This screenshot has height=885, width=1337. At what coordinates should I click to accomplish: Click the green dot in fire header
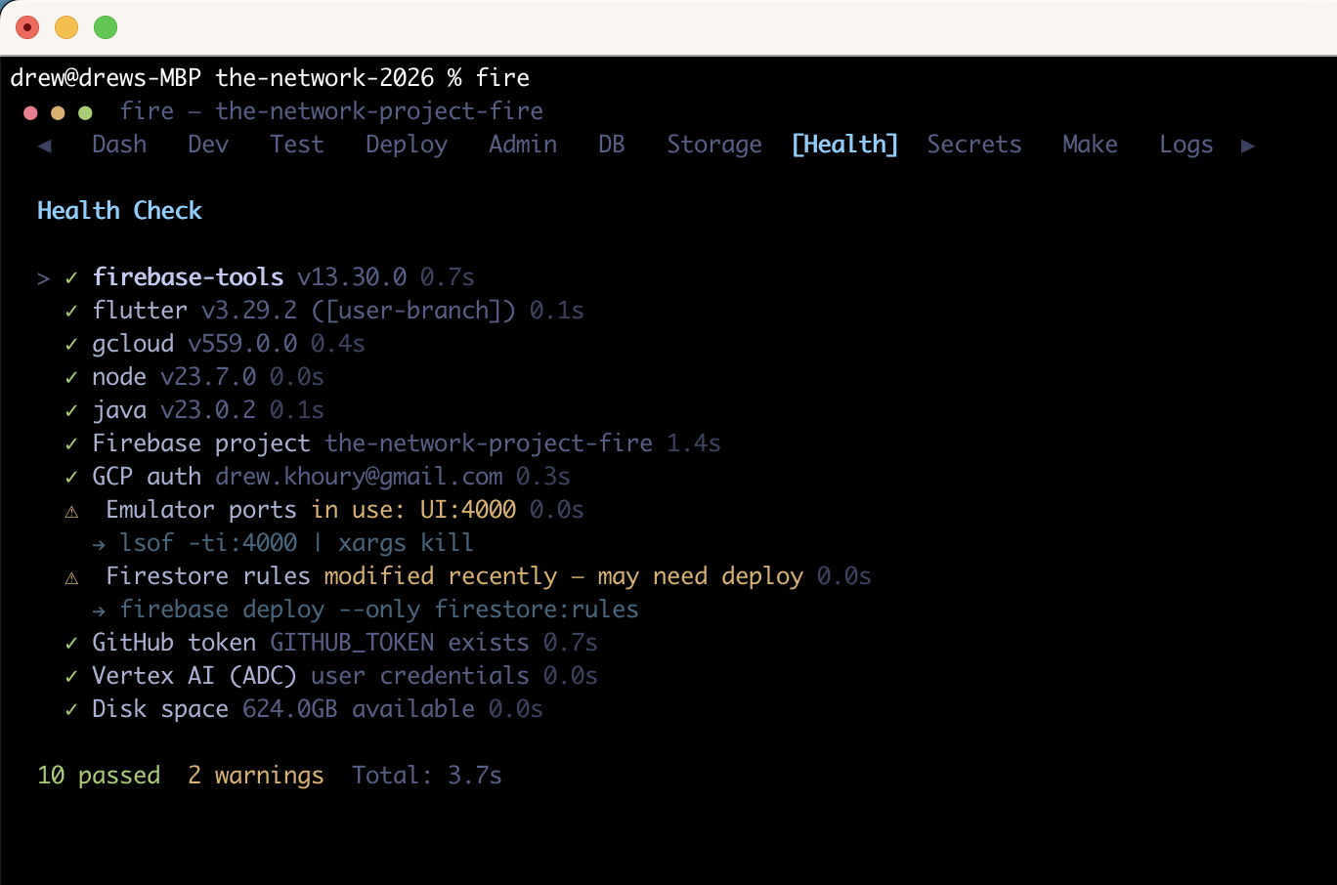point(85,112)
